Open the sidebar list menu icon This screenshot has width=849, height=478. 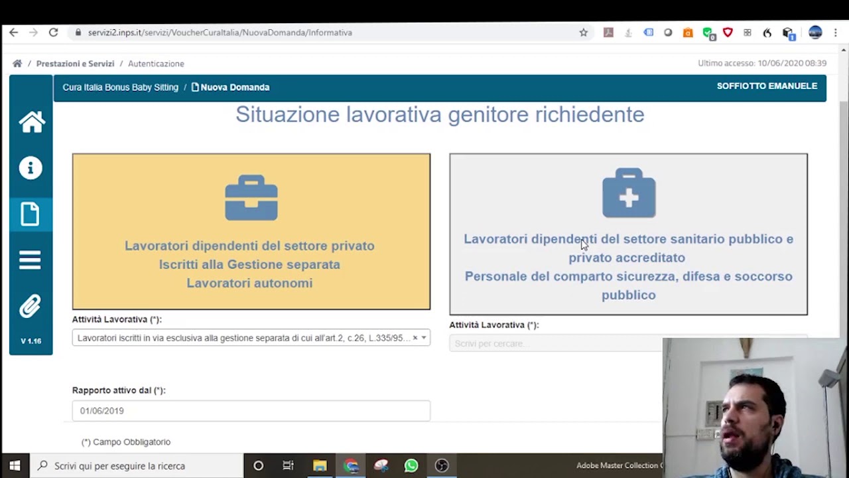[x=31, y=260]
